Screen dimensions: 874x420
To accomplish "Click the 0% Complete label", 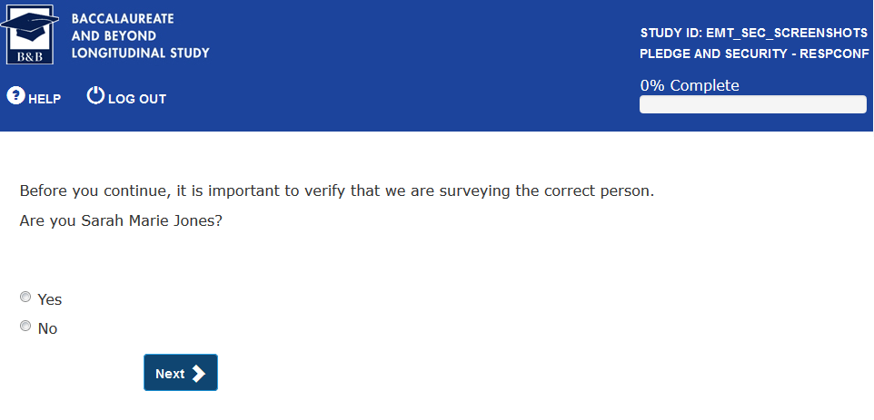I will click(x=690, y=85).
